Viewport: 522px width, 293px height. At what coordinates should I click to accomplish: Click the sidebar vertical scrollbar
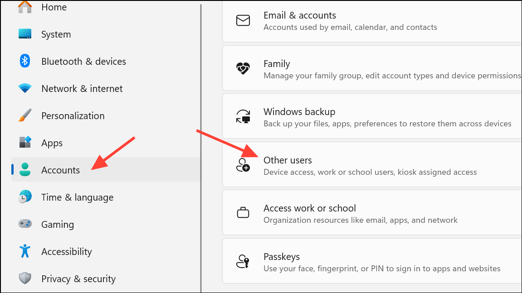click(201, 145)
